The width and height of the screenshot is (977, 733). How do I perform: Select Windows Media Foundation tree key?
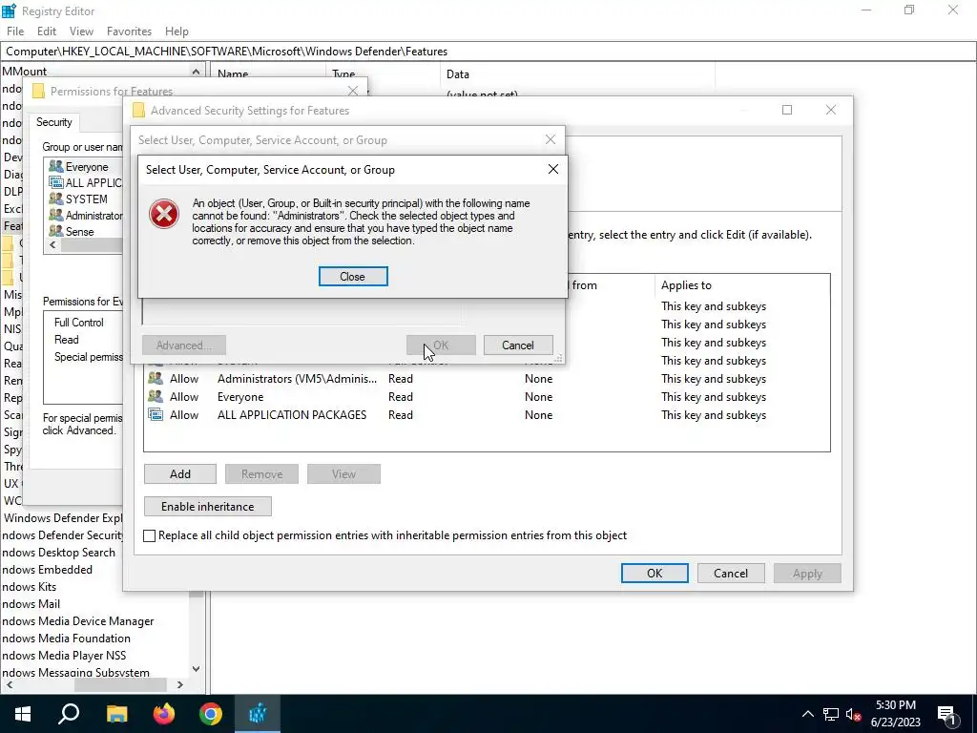coord(66,639)
